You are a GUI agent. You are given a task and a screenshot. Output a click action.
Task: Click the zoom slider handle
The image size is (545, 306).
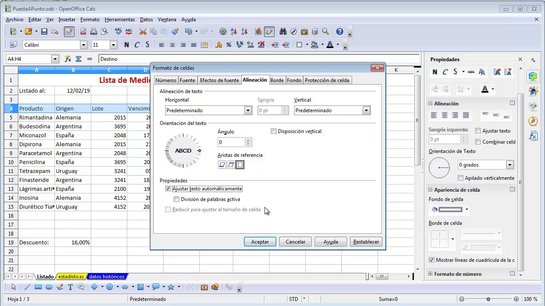click(x=488, y=299)
